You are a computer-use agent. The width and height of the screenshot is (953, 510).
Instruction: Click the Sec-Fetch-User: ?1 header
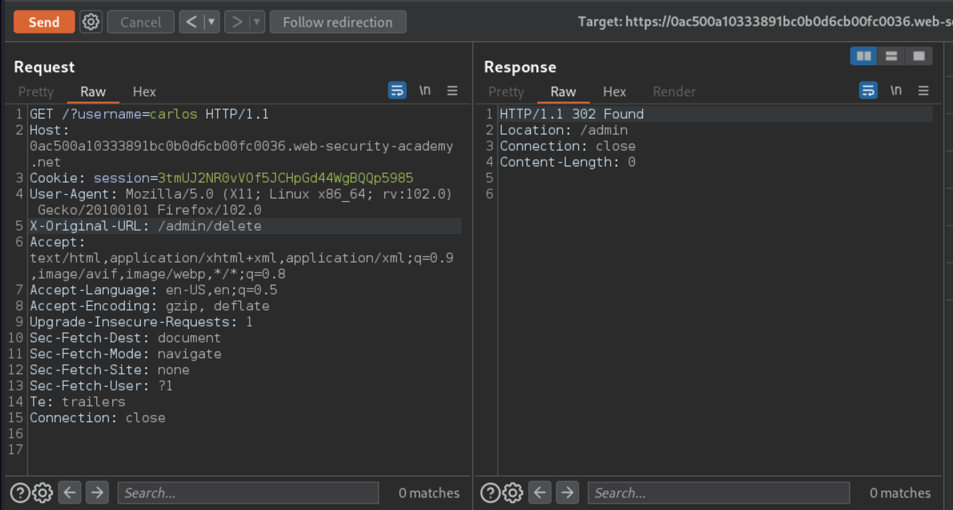(x=101, y=386)
